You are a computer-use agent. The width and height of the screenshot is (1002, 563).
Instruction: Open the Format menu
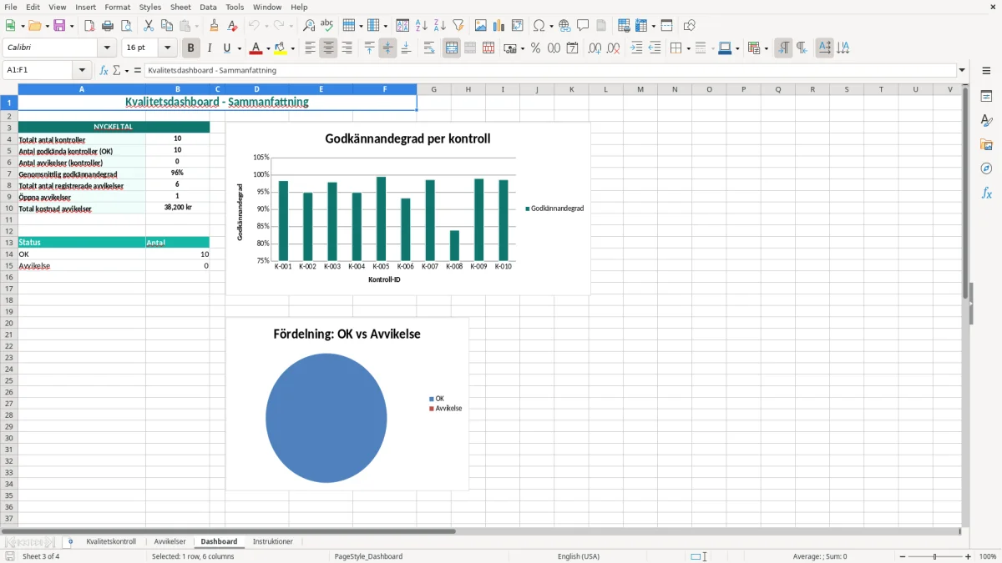tap(118, 7)
